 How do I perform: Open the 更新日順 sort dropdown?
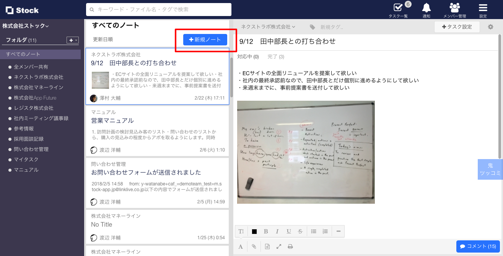[103, 40]
